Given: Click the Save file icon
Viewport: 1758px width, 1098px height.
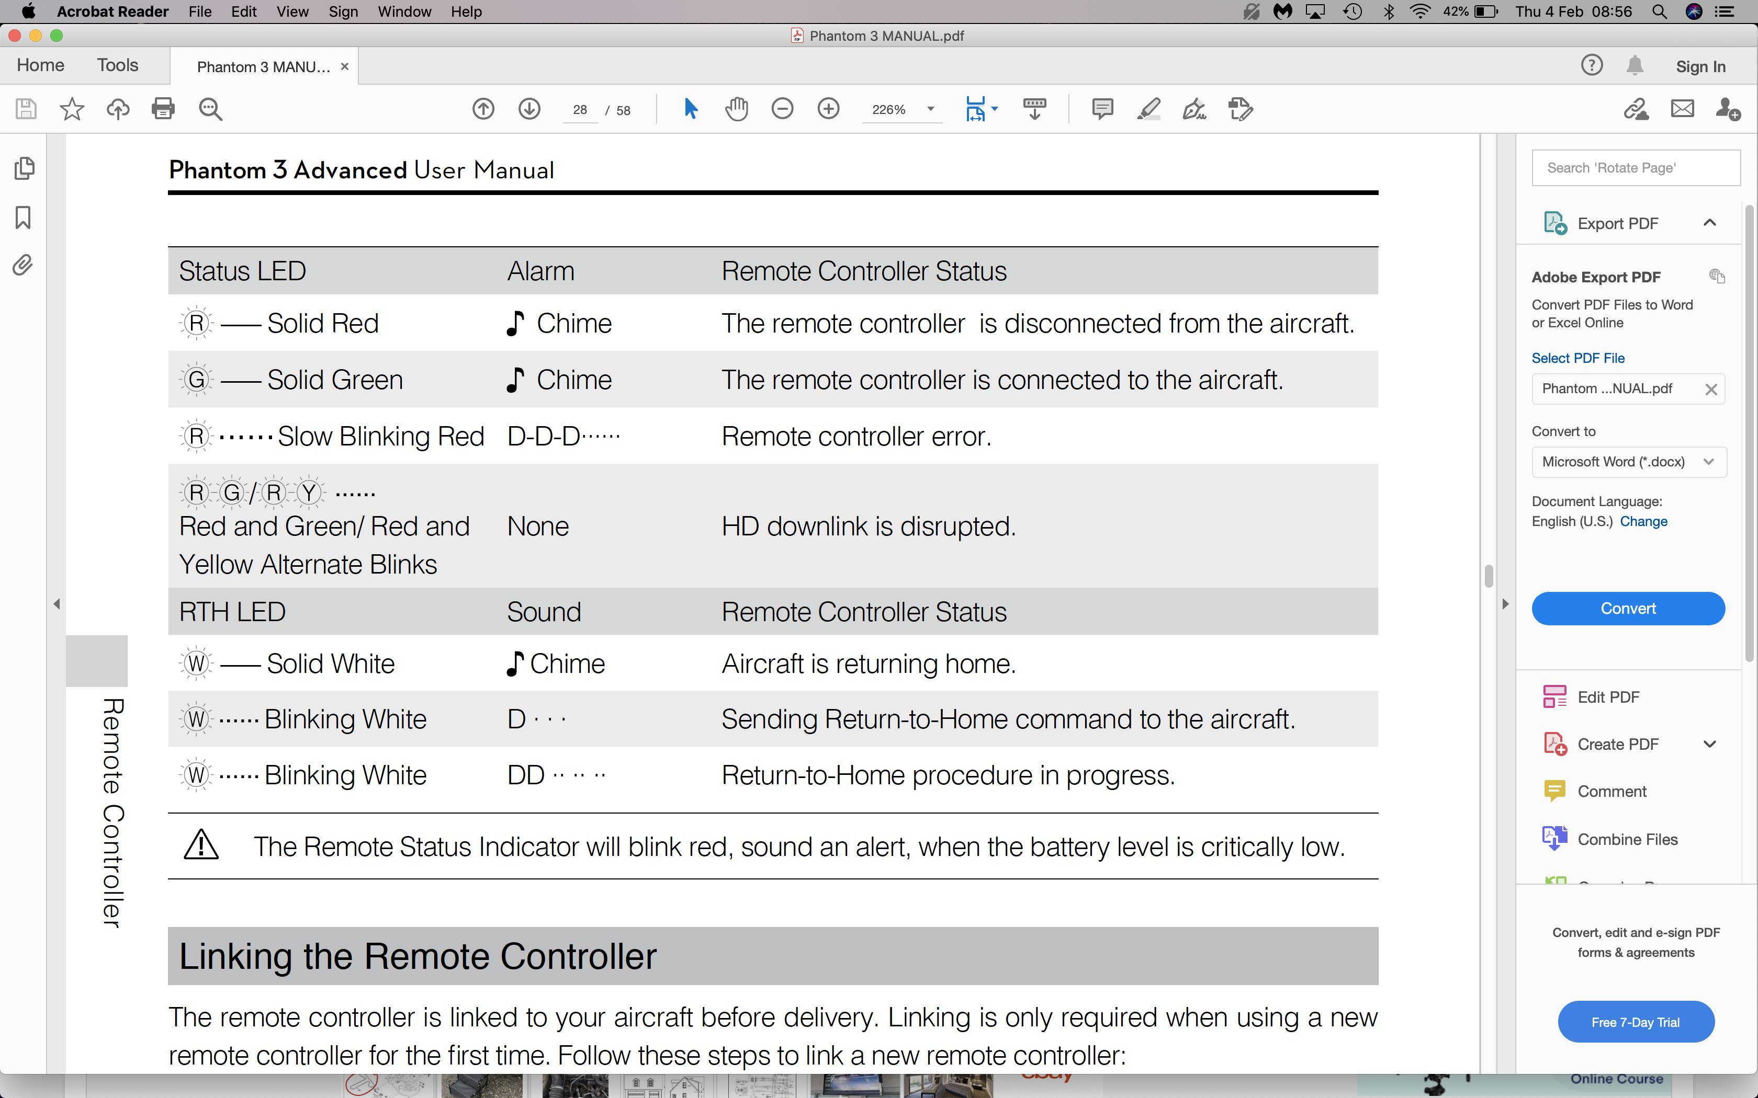Looking at the screenshot, I should 26,110.
